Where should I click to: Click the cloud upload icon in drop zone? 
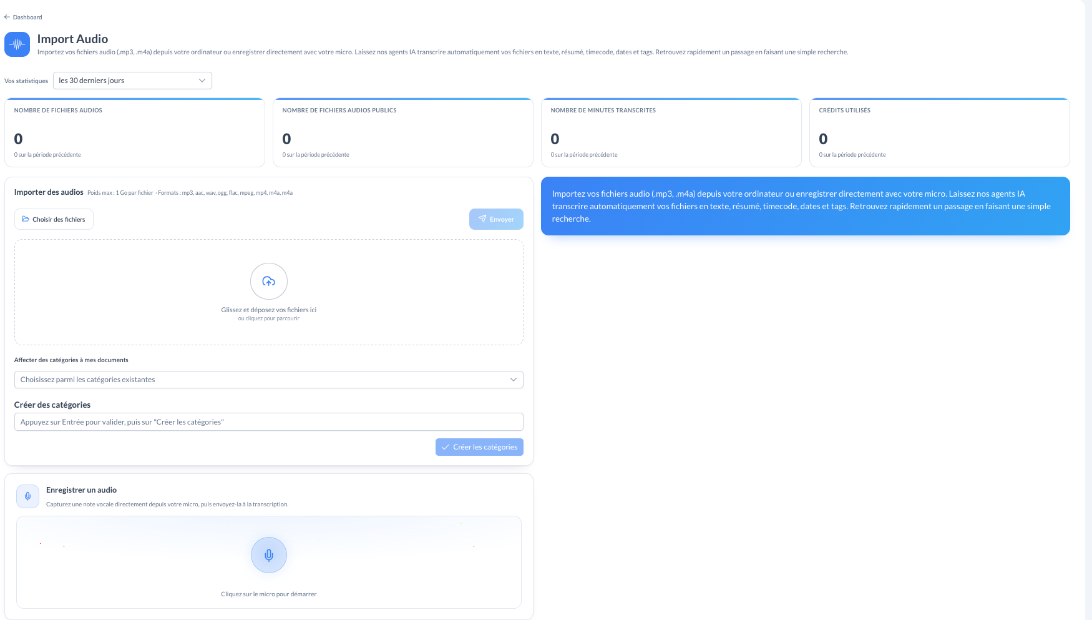pyautogui.click(x=269, y=282)
